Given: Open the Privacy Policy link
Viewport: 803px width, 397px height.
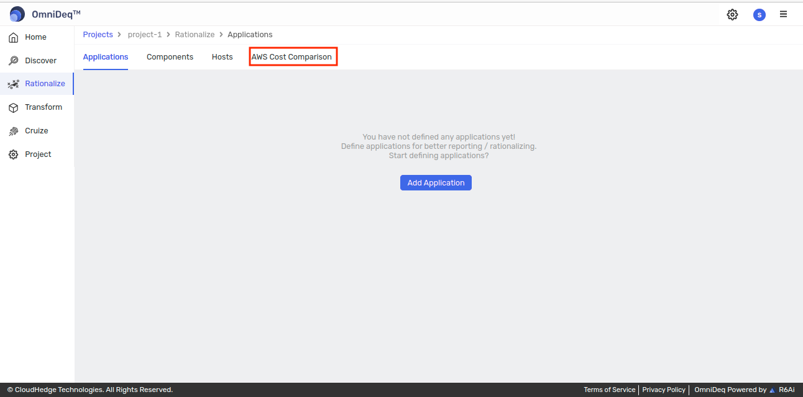Looking at the screenshot, I should coord(664,390).
